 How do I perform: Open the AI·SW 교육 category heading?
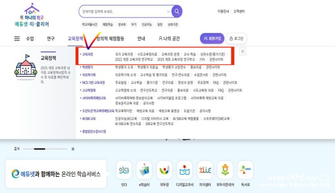point(89,119)
